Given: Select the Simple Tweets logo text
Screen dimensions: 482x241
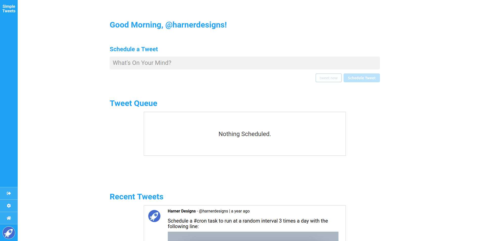Looking at the screenshot, I should pyautogui.click(x=9, y=8).
